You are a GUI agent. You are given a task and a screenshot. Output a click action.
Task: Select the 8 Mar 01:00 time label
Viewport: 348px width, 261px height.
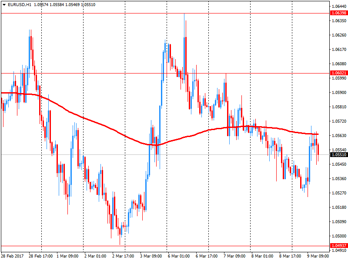(262, 256)
